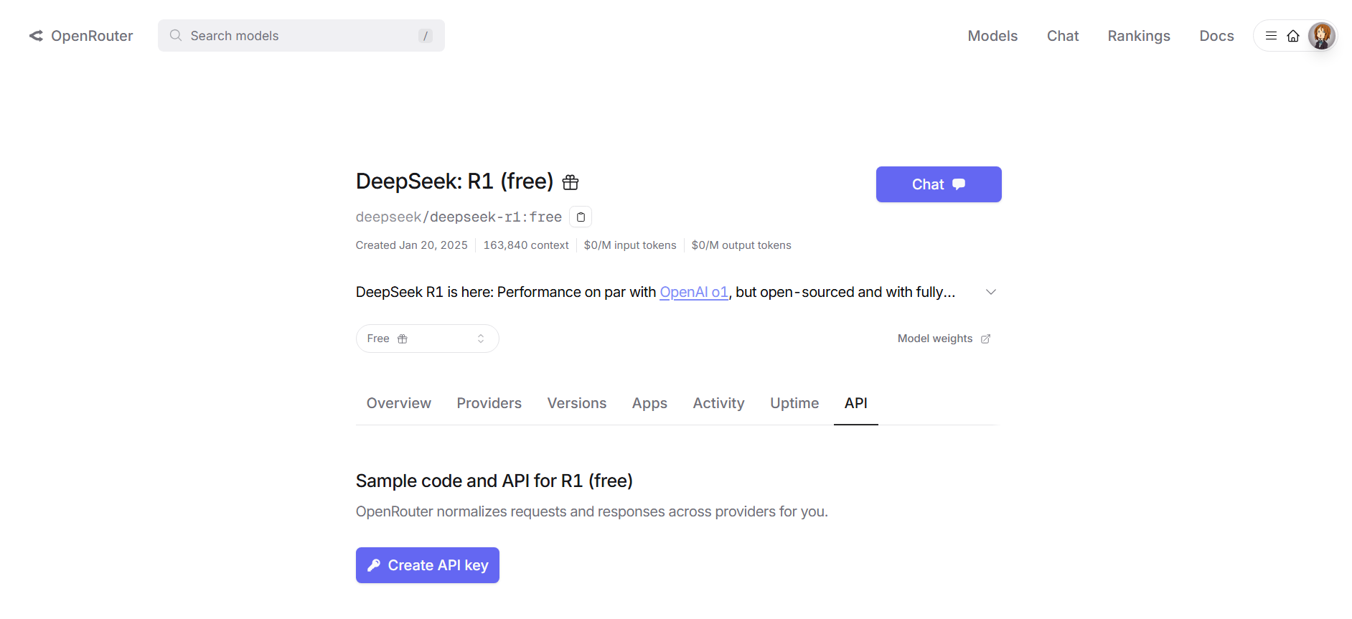Image resolution: width=1352 pixels, height=619 pixels.
Task: Click gift icon beside DeepSeek R1 title
Action: pos(571,183)
